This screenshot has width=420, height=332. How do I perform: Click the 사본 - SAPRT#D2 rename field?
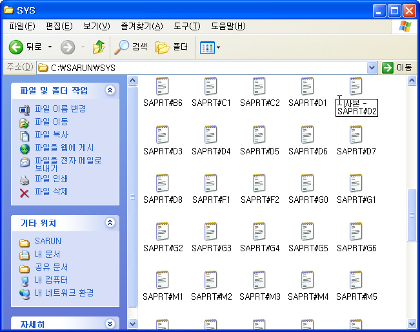pyautogui.click(x=357, y=107)
